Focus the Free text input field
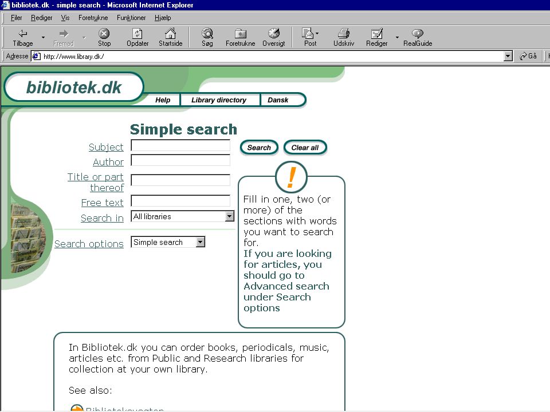The width and height of the screenshot is (550, 412). coord(180,201)
